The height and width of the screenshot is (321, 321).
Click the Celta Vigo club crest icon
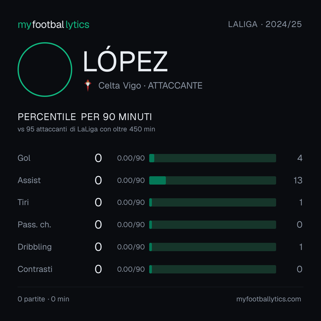coord(88,85)
